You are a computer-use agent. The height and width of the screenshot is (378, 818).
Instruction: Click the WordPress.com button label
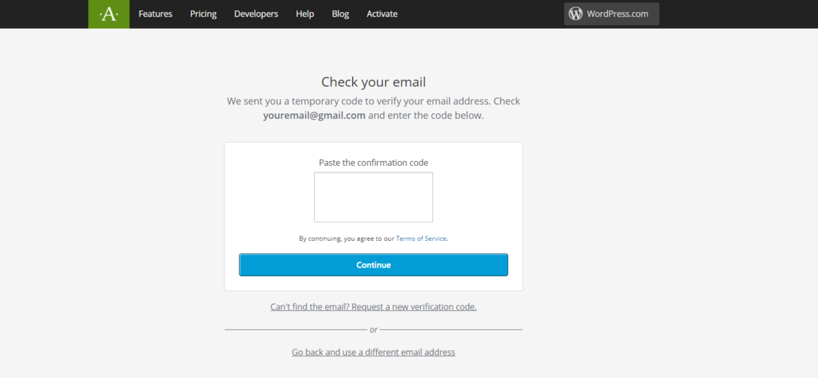tap(618, 14)
